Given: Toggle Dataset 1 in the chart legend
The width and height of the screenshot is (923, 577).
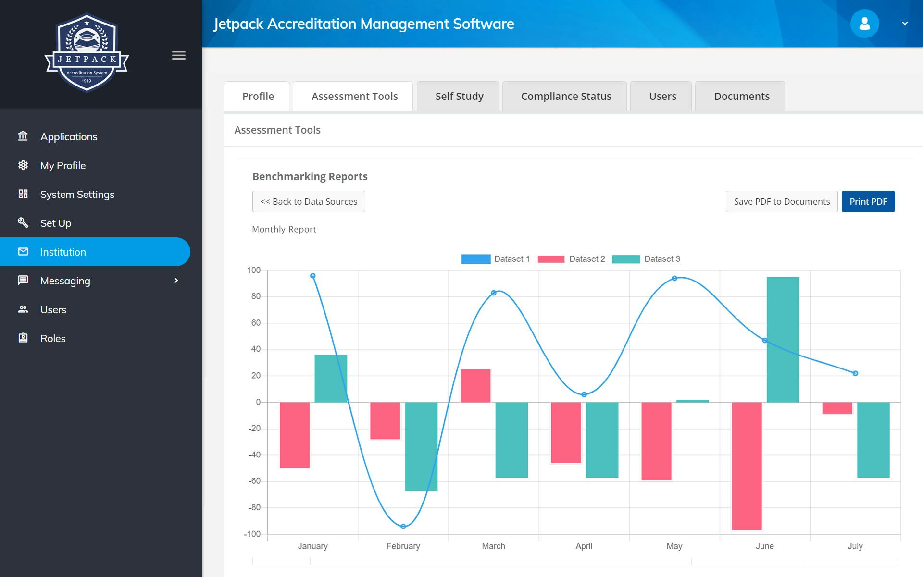Looking at the screenshot, I should pyautogui.click(x=496, y=259).
